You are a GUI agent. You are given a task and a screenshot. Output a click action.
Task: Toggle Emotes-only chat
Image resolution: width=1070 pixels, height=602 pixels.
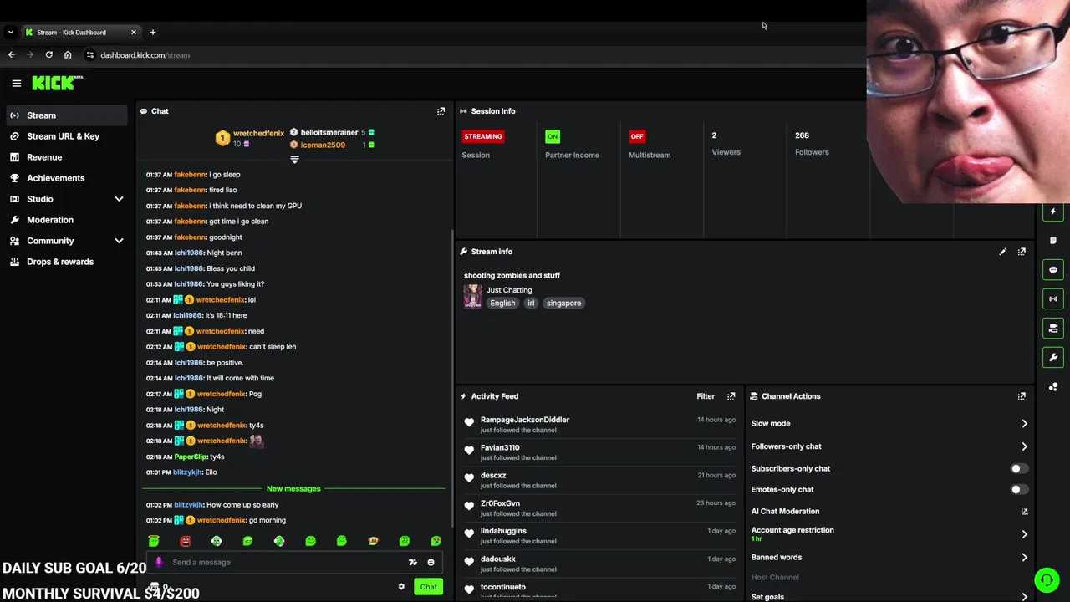1018,490
